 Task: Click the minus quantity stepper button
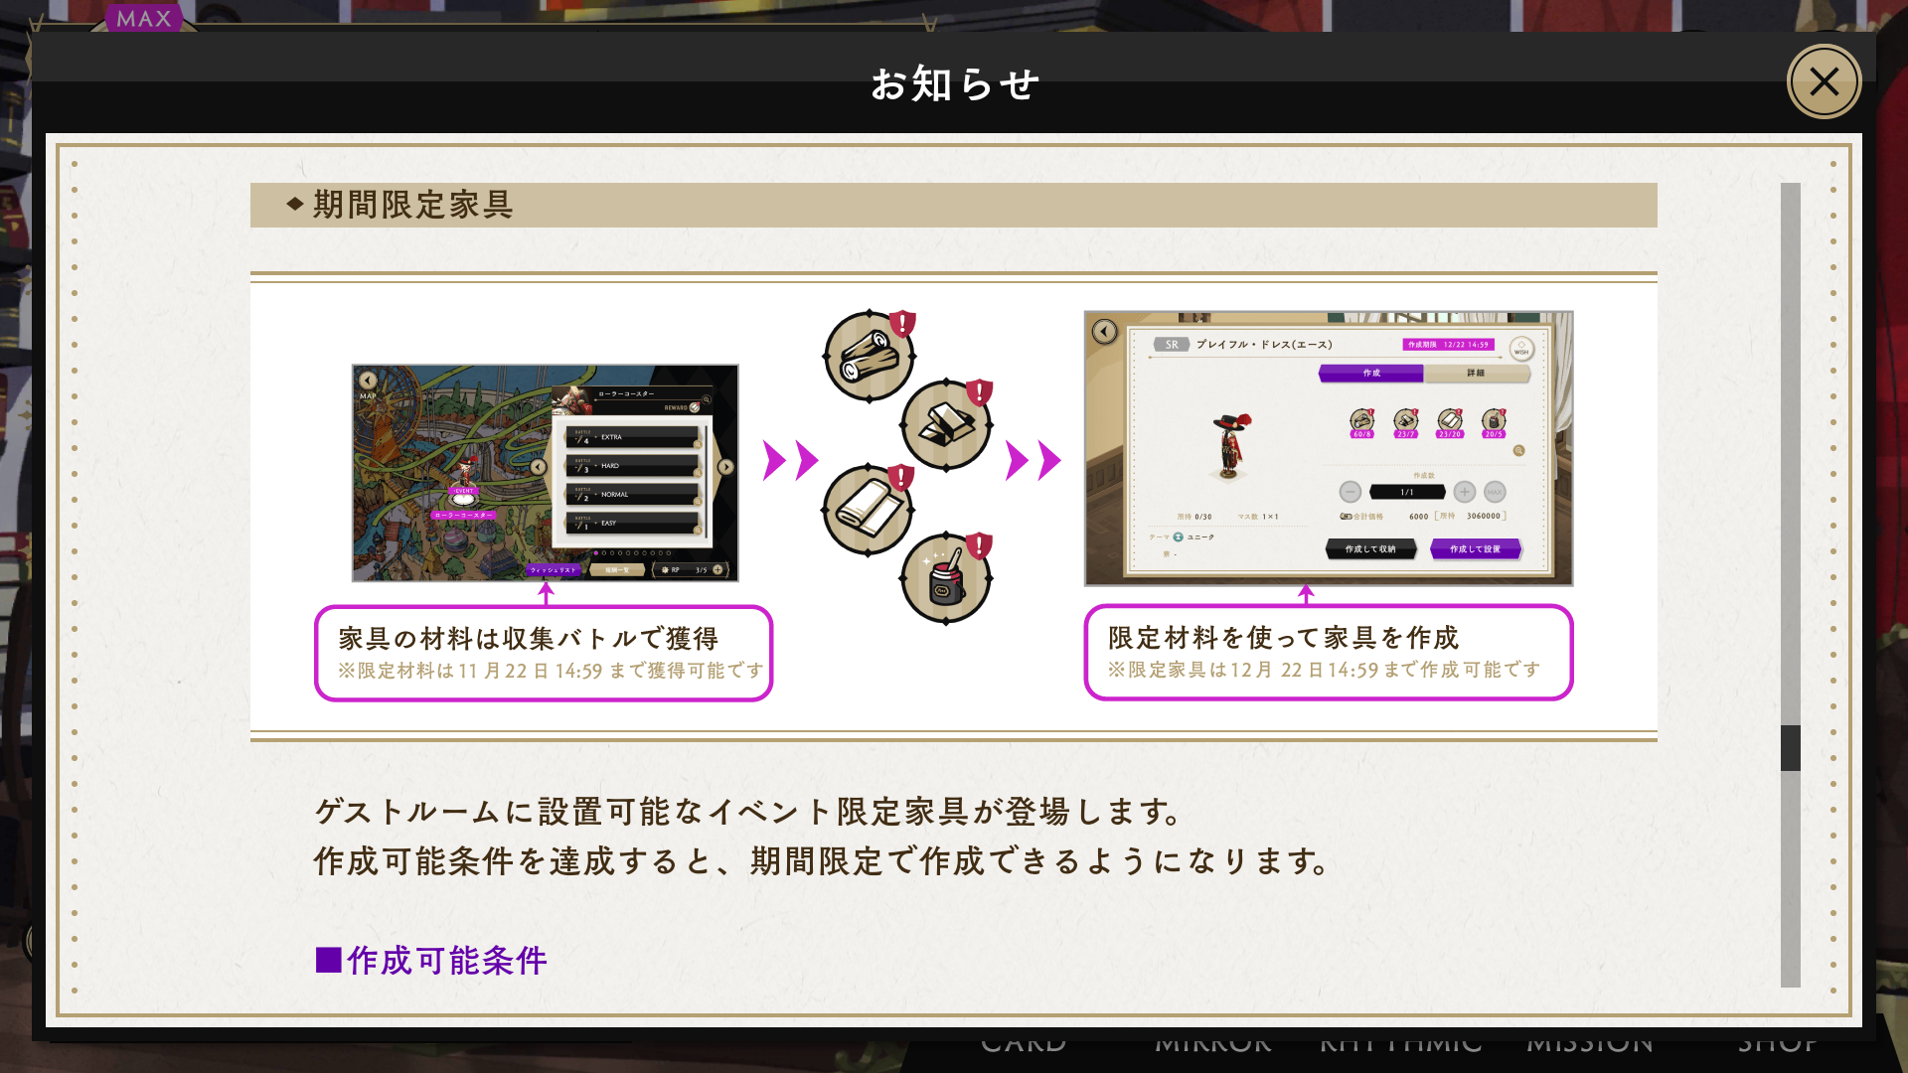click(1351, 492)
